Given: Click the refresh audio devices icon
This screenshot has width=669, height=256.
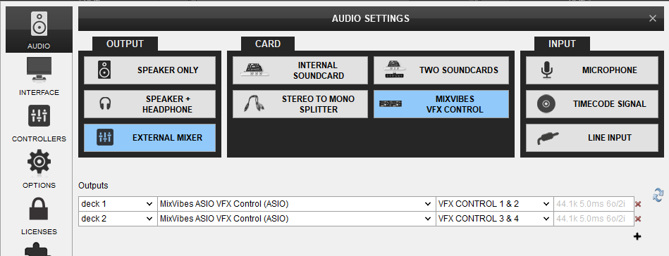Looking at the screenshot, I should tap(658, 194).
